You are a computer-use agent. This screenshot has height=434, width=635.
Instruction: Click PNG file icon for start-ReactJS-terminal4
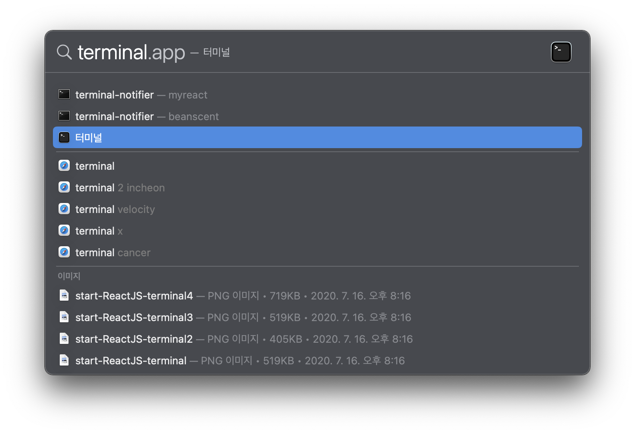[x=64, y=295]
